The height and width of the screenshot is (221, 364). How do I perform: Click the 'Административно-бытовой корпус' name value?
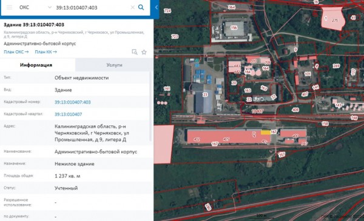tap(96, 152)
